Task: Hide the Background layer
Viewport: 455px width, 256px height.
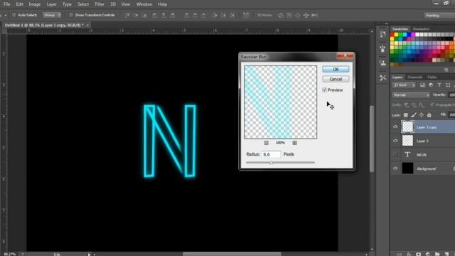Action: (x=395, y=169)
